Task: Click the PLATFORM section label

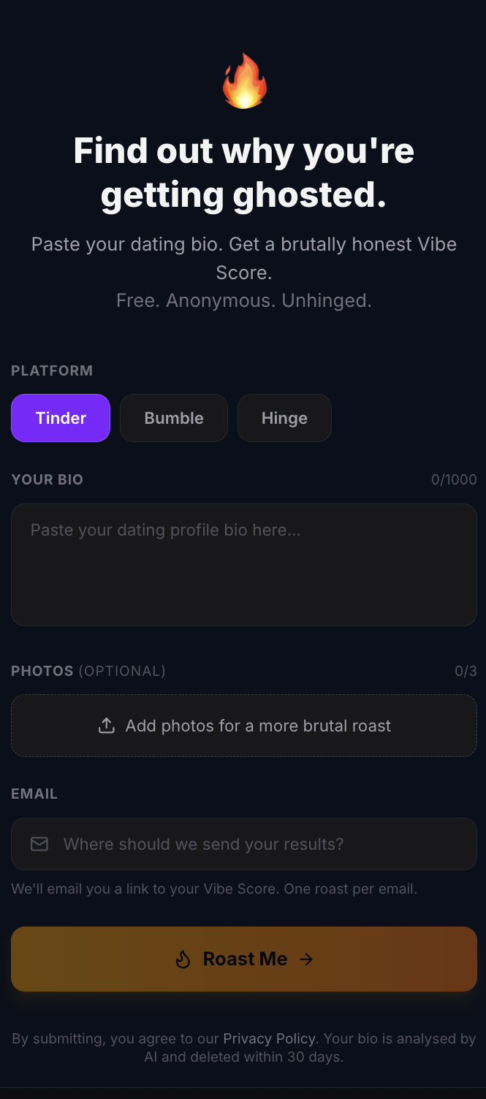Action: (x=52, y=370)
